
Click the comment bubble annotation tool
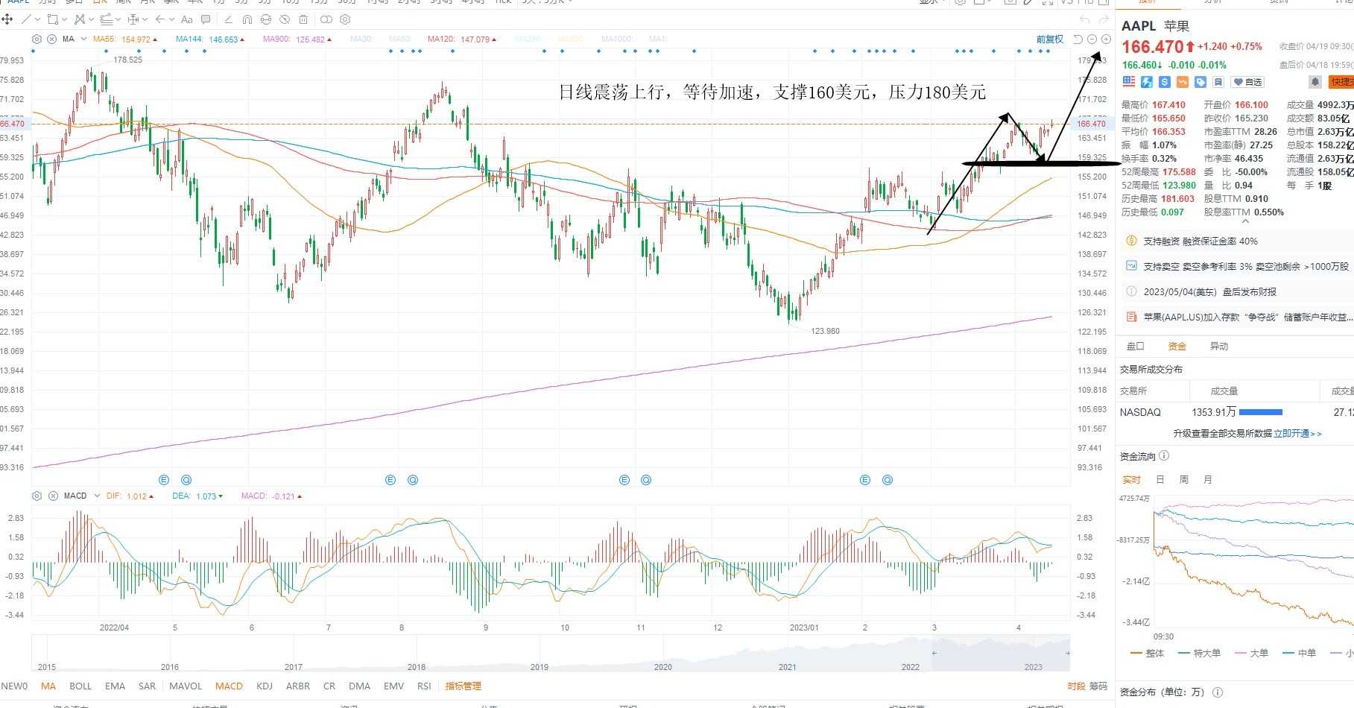point(206,19)
